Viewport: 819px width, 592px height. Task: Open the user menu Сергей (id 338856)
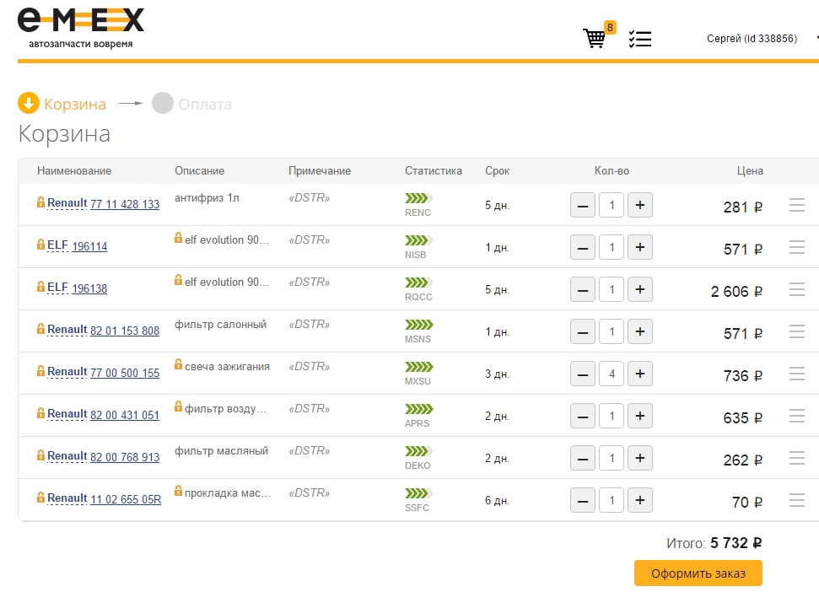(x=752, y=39)
